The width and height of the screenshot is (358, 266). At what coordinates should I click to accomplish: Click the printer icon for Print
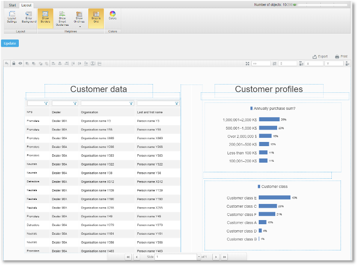coord(337,57)
